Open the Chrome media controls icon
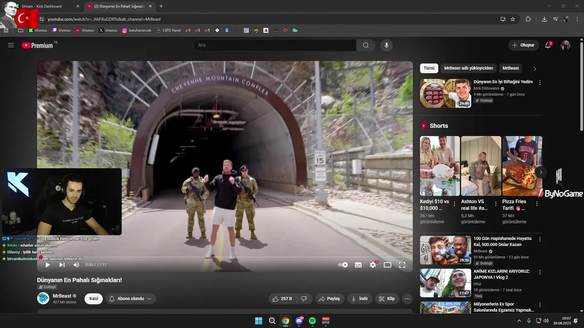This screenshot has height=328, width=584. pos(555,19)
